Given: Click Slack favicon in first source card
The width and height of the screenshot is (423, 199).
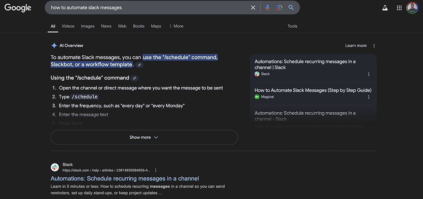Looking at the screenshot, I should (257, 74).
